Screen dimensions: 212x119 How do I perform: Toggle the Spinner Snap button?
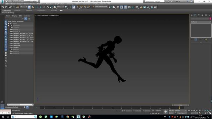click(x=88, y=7)
